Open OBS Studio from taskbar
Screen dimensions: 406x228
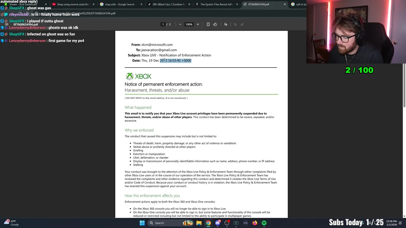(227, 223)
